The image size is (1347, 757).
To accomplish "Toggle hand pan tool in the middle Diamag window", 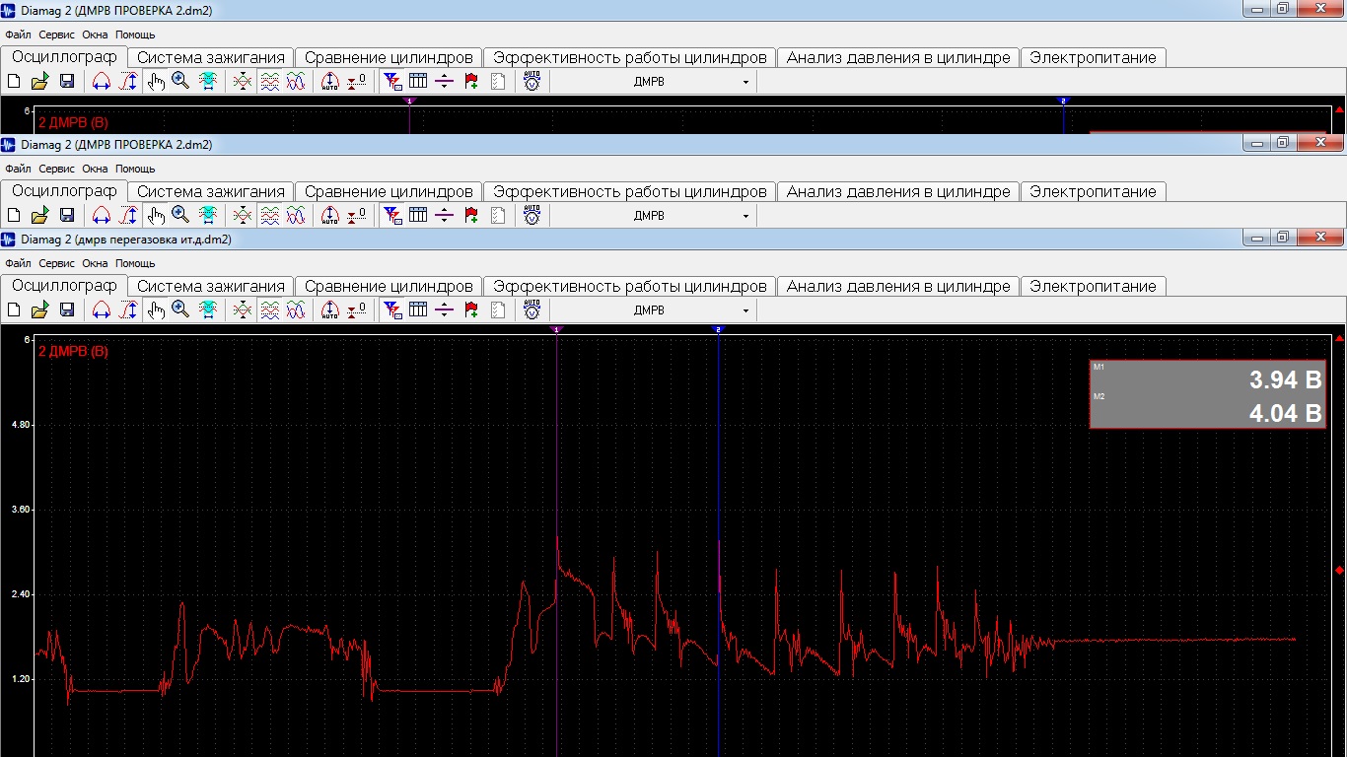I will [156, 215].
